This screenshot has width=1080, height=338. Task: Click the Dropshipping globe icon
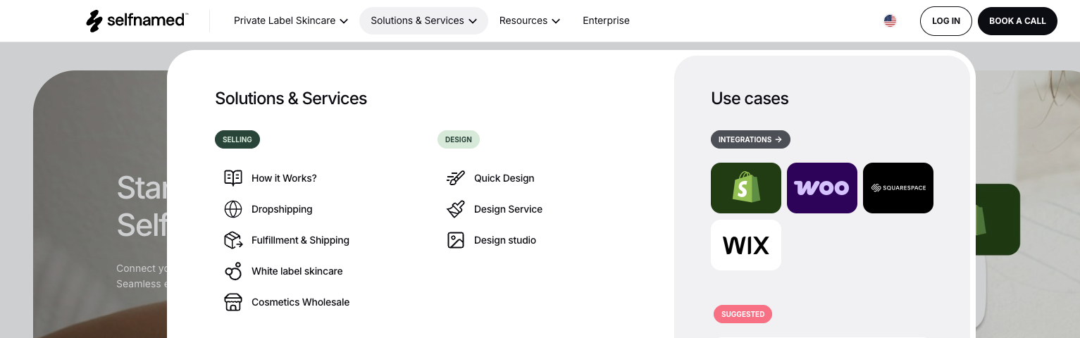pos(233,209)
